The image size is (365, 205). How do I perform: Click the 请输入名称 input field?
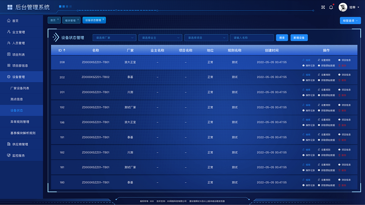coord(252,38)
